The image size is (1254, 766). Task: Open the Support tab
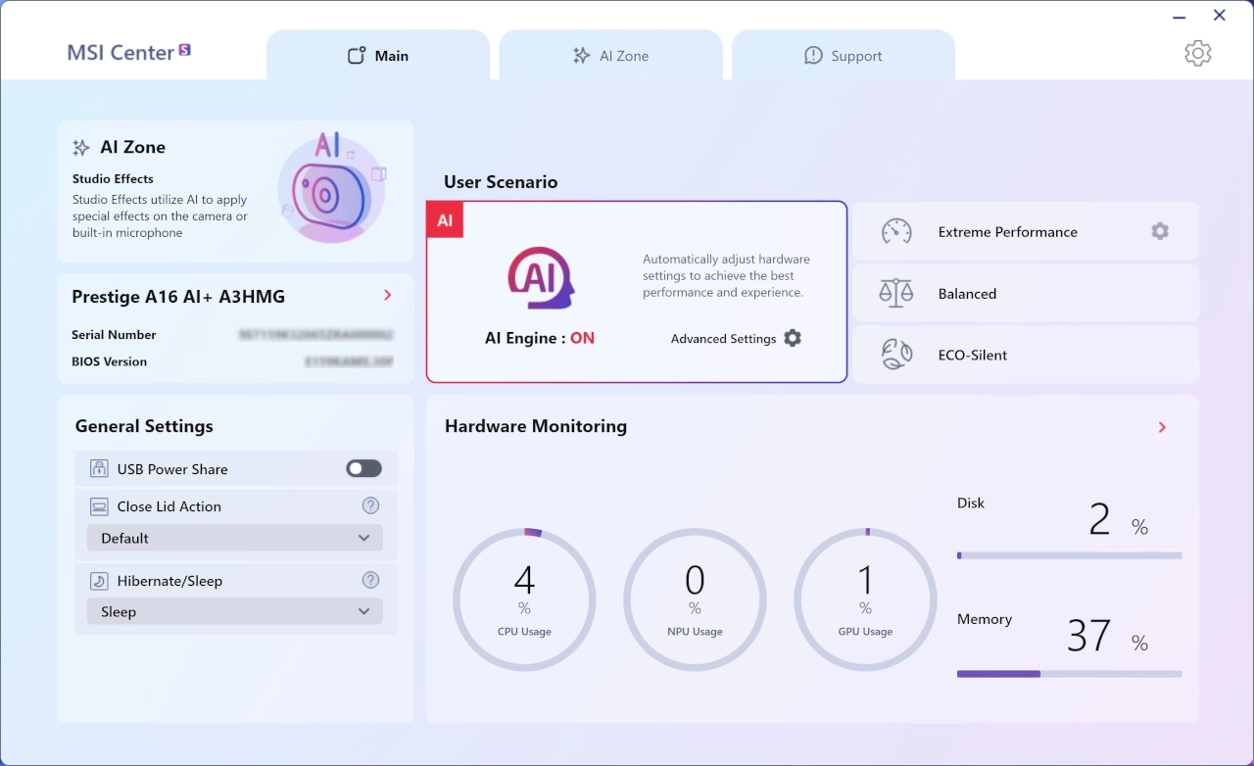coord(844,56)
